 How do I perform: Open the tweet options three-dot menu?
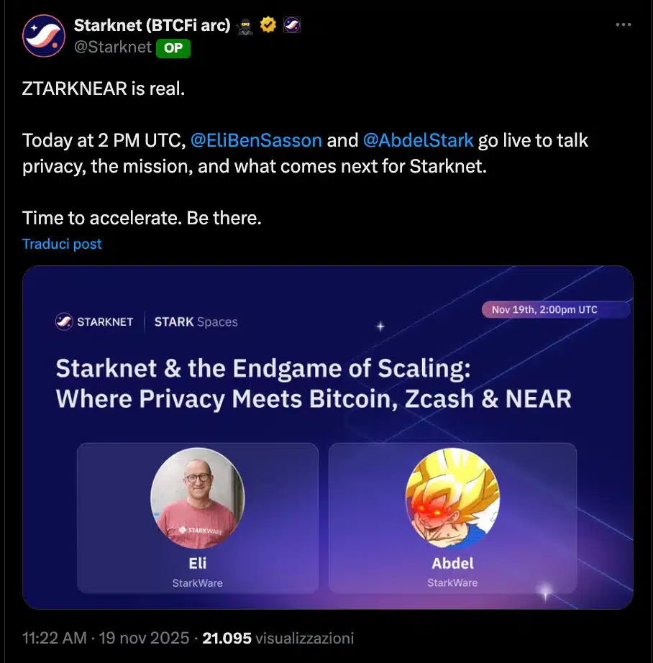(623, 24)
